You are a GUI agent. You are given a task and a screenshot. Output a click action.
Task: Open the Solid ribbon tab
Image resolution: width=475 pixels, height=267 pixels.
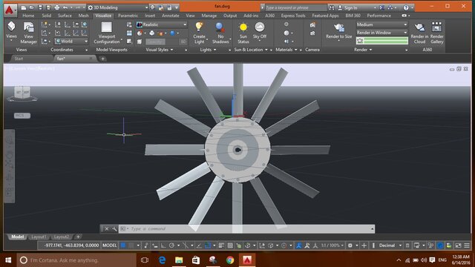(46, 16)
